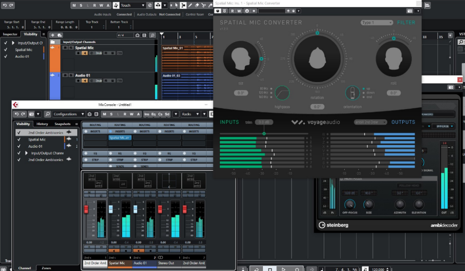This screenshot has height=271, width=465.
Task: Select the Object Selection arrow tool
Action: click(x=177, y=5)
